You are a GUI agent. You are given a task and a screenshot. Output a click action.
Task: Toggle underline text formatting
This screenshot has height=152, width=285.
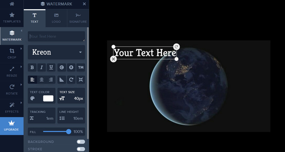tap(51, 67)
